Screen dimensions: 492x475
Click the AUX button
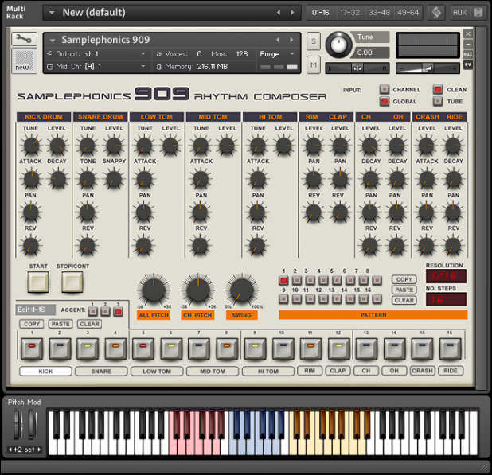(459, 13)
